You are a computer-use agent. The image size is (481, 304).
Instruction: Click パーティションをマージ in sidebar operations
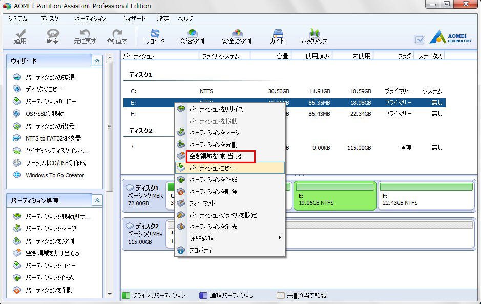(51, 229)
